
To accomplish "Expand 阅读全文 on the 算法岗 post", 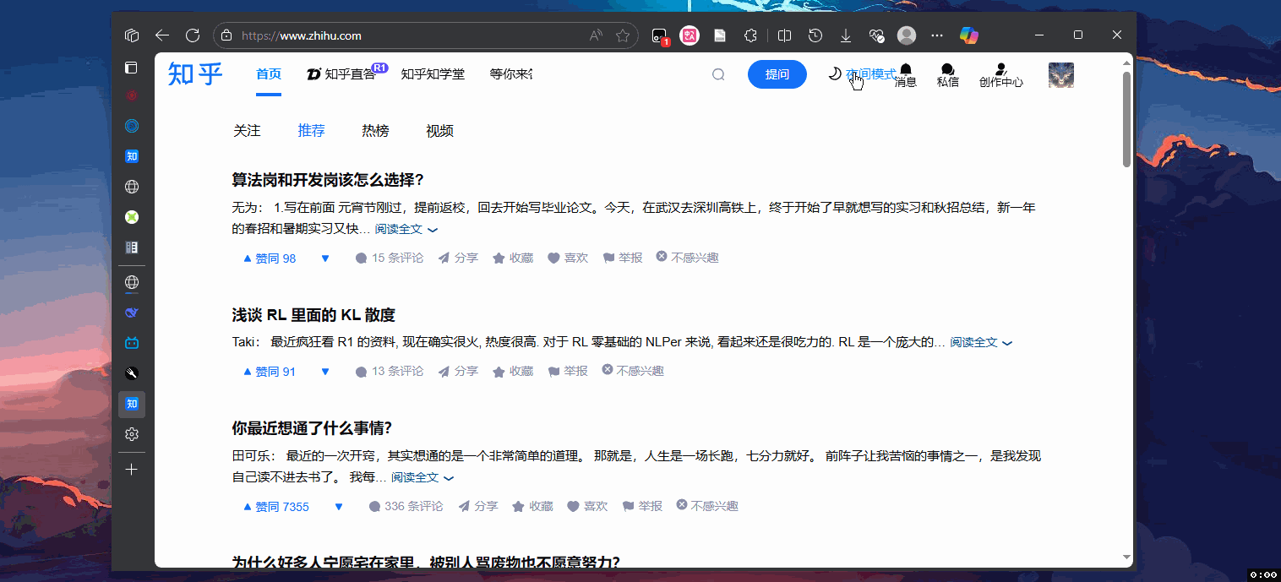I will click(406, 229).
